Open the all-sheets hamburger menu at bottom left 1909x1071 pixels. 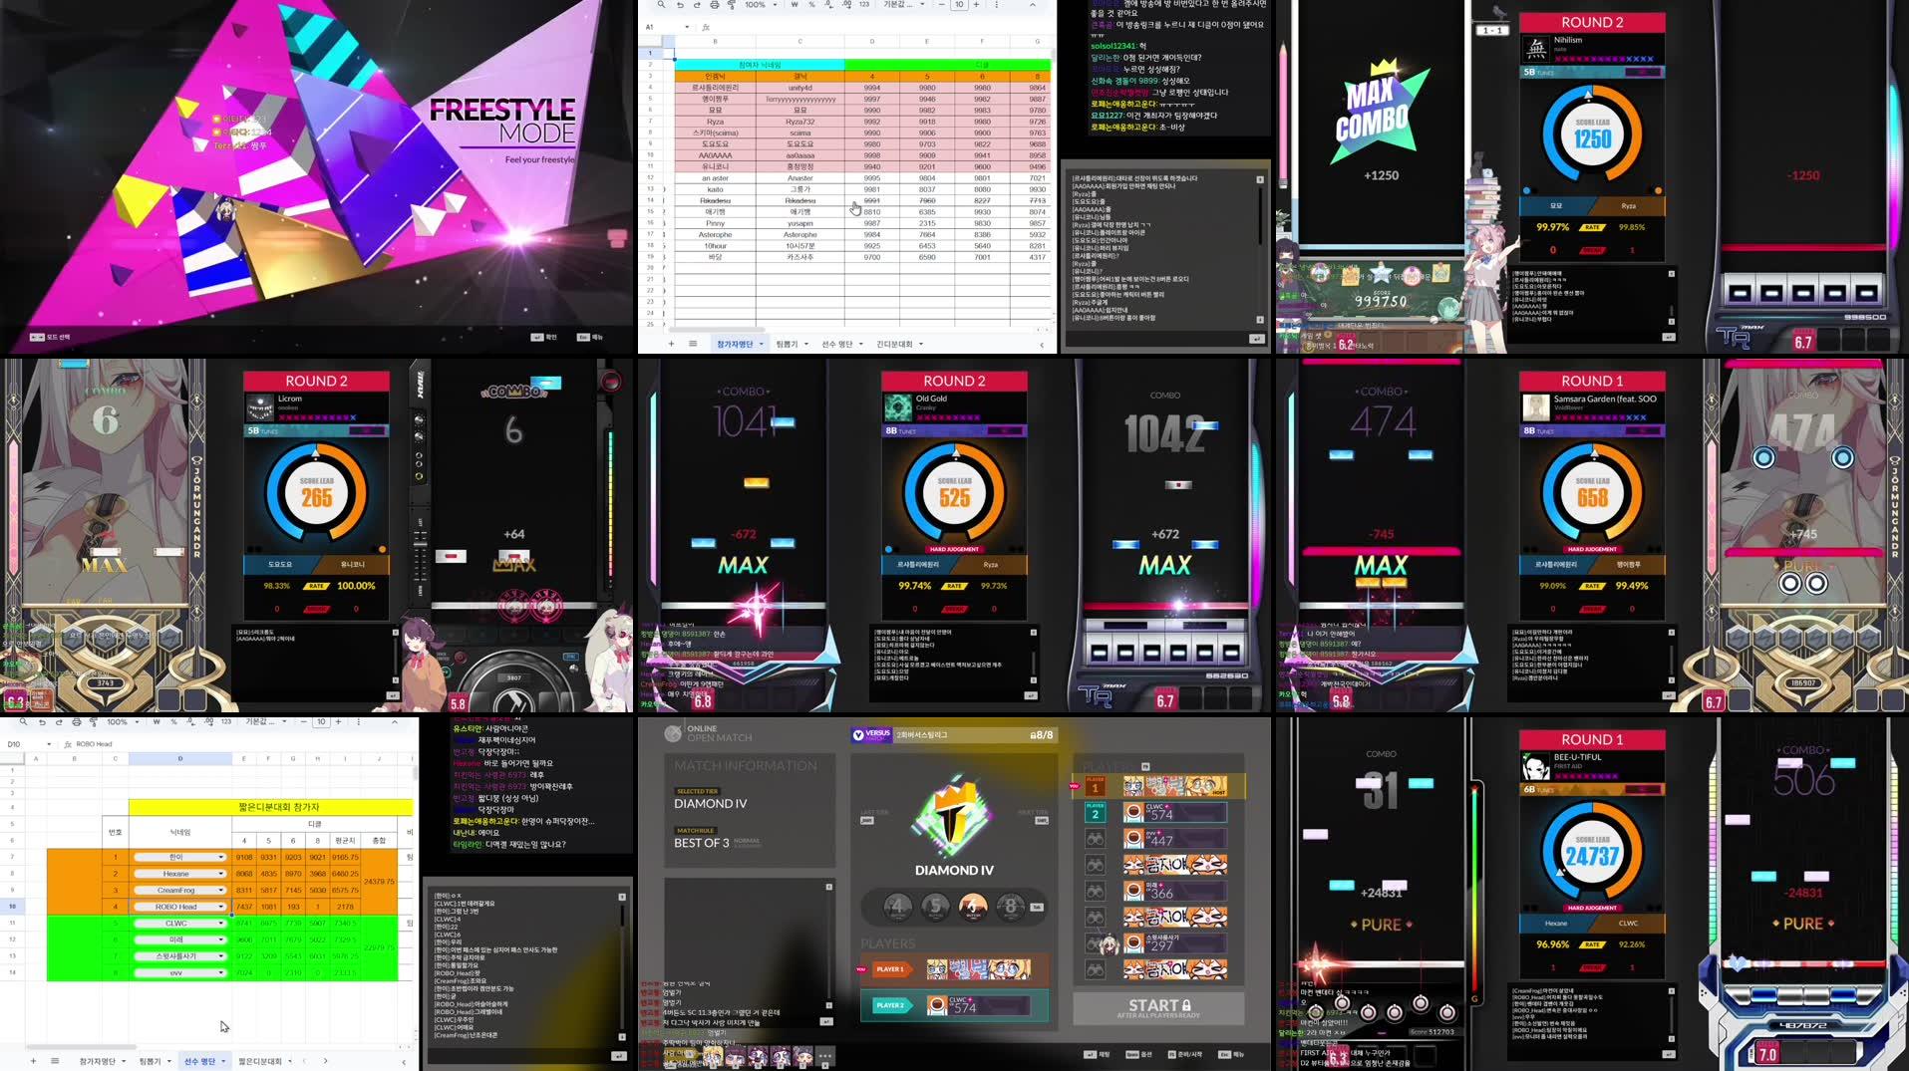pos(693,344)
